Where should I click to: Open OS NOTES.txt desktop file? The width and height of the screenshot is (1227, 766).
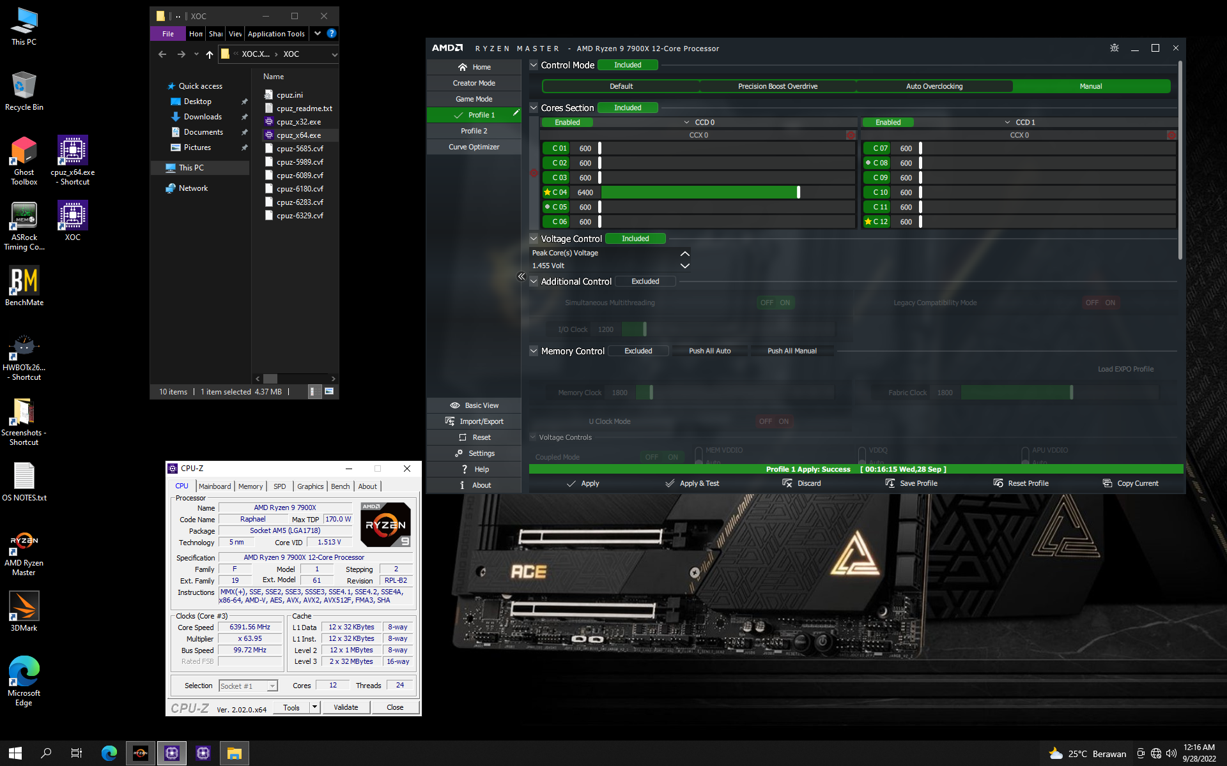(24, 482)
